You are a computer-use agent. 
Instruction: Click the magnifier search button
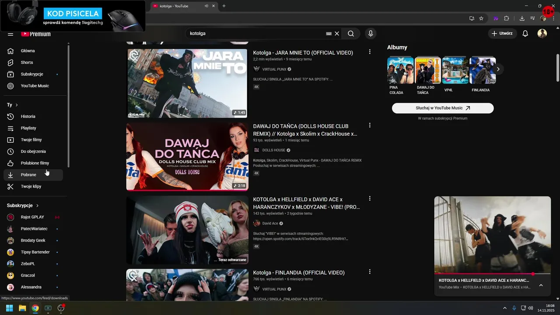tap(351, 33)
